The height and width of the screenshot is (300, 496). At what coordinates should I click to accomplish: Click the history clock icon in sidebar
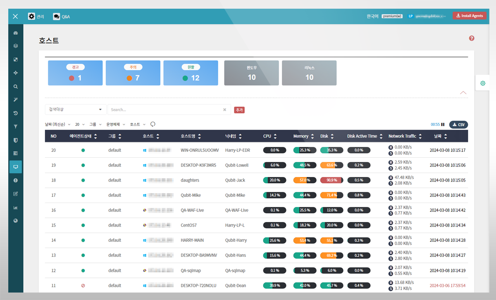[16, 113]
